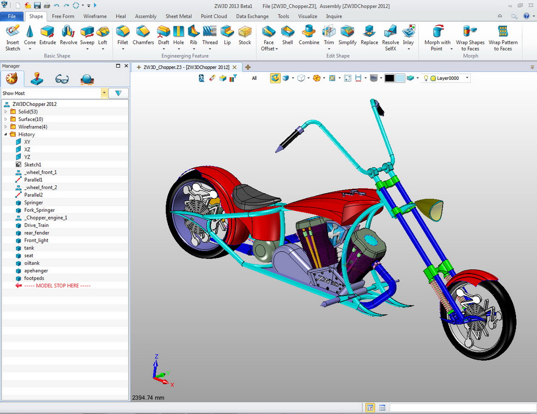Open the sphere visual manager tab icon
This screenshot has width=537, height=414.
(87, 79)
